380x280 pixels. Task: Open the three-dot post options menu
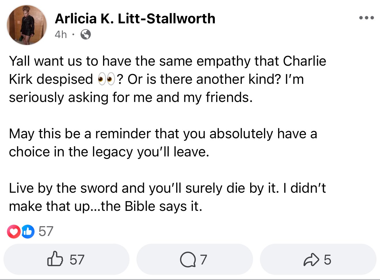pos(366,18)
